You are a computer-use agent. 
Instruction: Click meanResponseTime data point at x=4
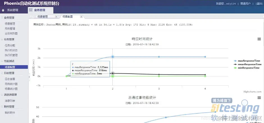click(205, 75)
